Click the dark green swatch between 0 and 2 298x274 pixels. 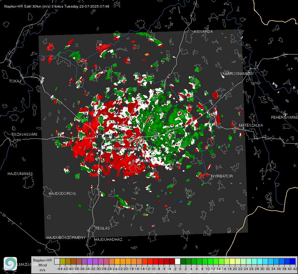pos(183,261)
